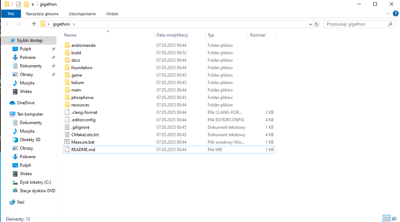
Task: Open the Widok ribbon tab
Action: pos(112,14)
